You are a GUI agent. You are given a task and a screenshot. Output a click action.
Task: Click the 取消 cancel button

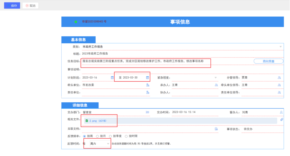coord(30,6)
